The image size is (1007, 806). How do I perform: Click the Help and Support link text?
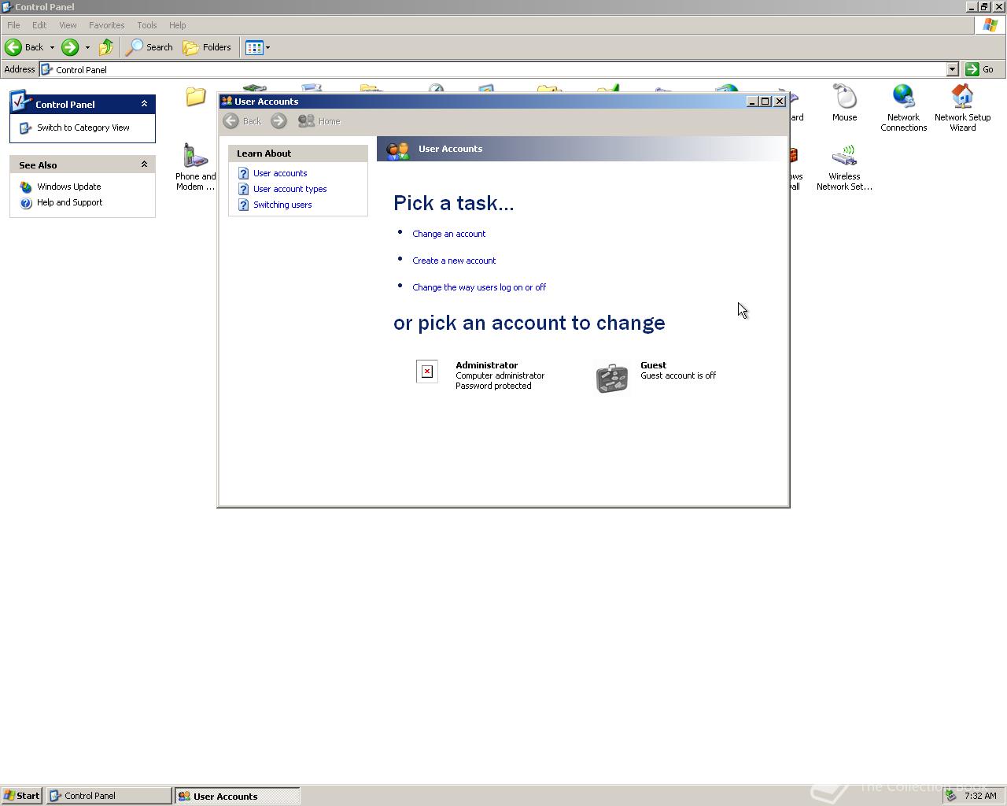(69, 202)
